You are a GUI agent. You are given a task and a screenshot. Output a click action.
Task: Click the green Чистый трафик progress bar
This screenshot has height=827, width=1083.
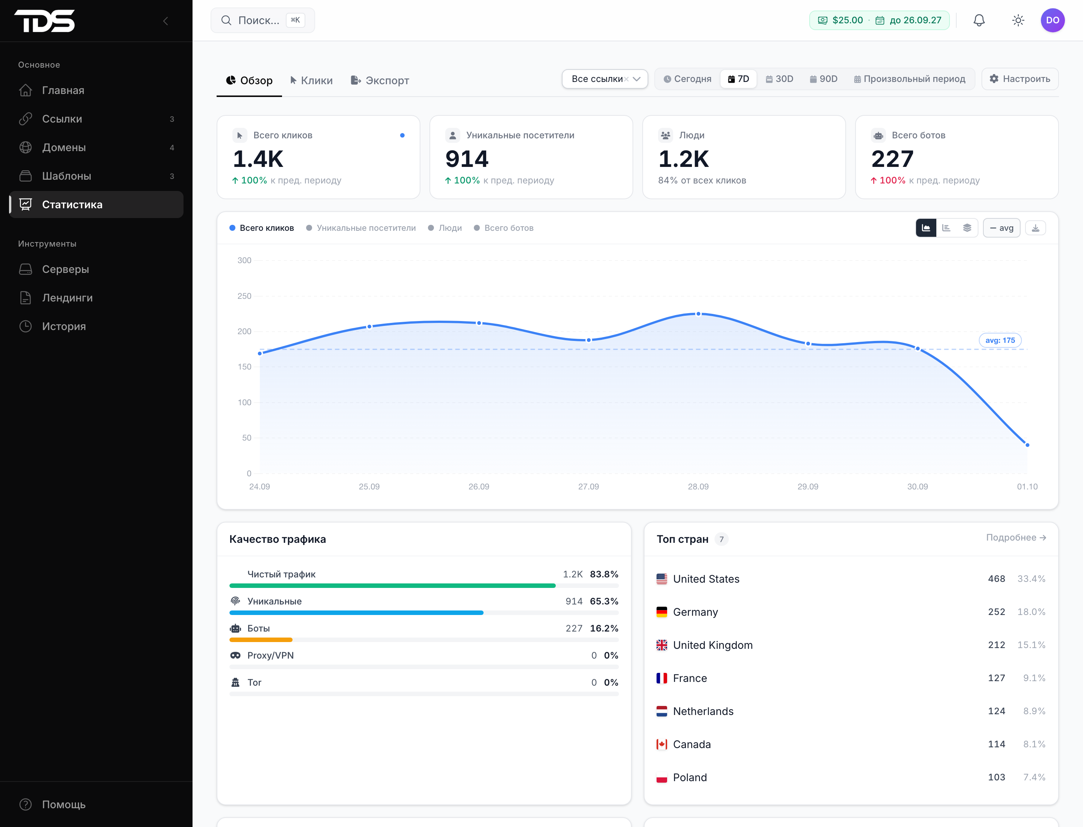(x=392, y=586)
